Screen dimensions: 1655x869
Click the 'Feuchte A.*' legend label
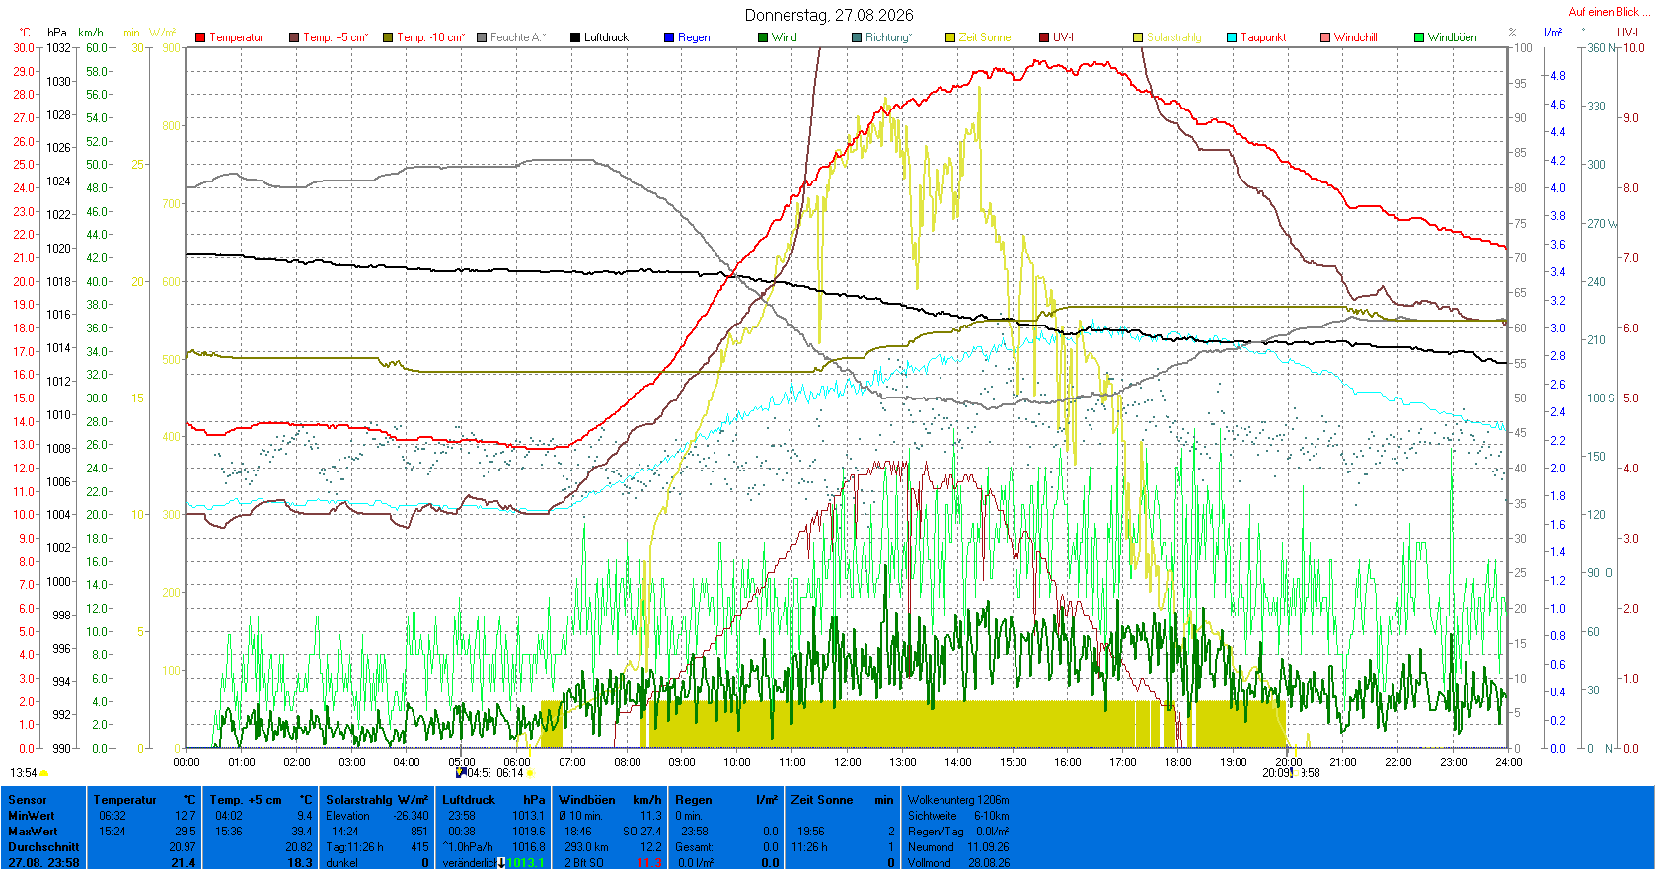518,37
